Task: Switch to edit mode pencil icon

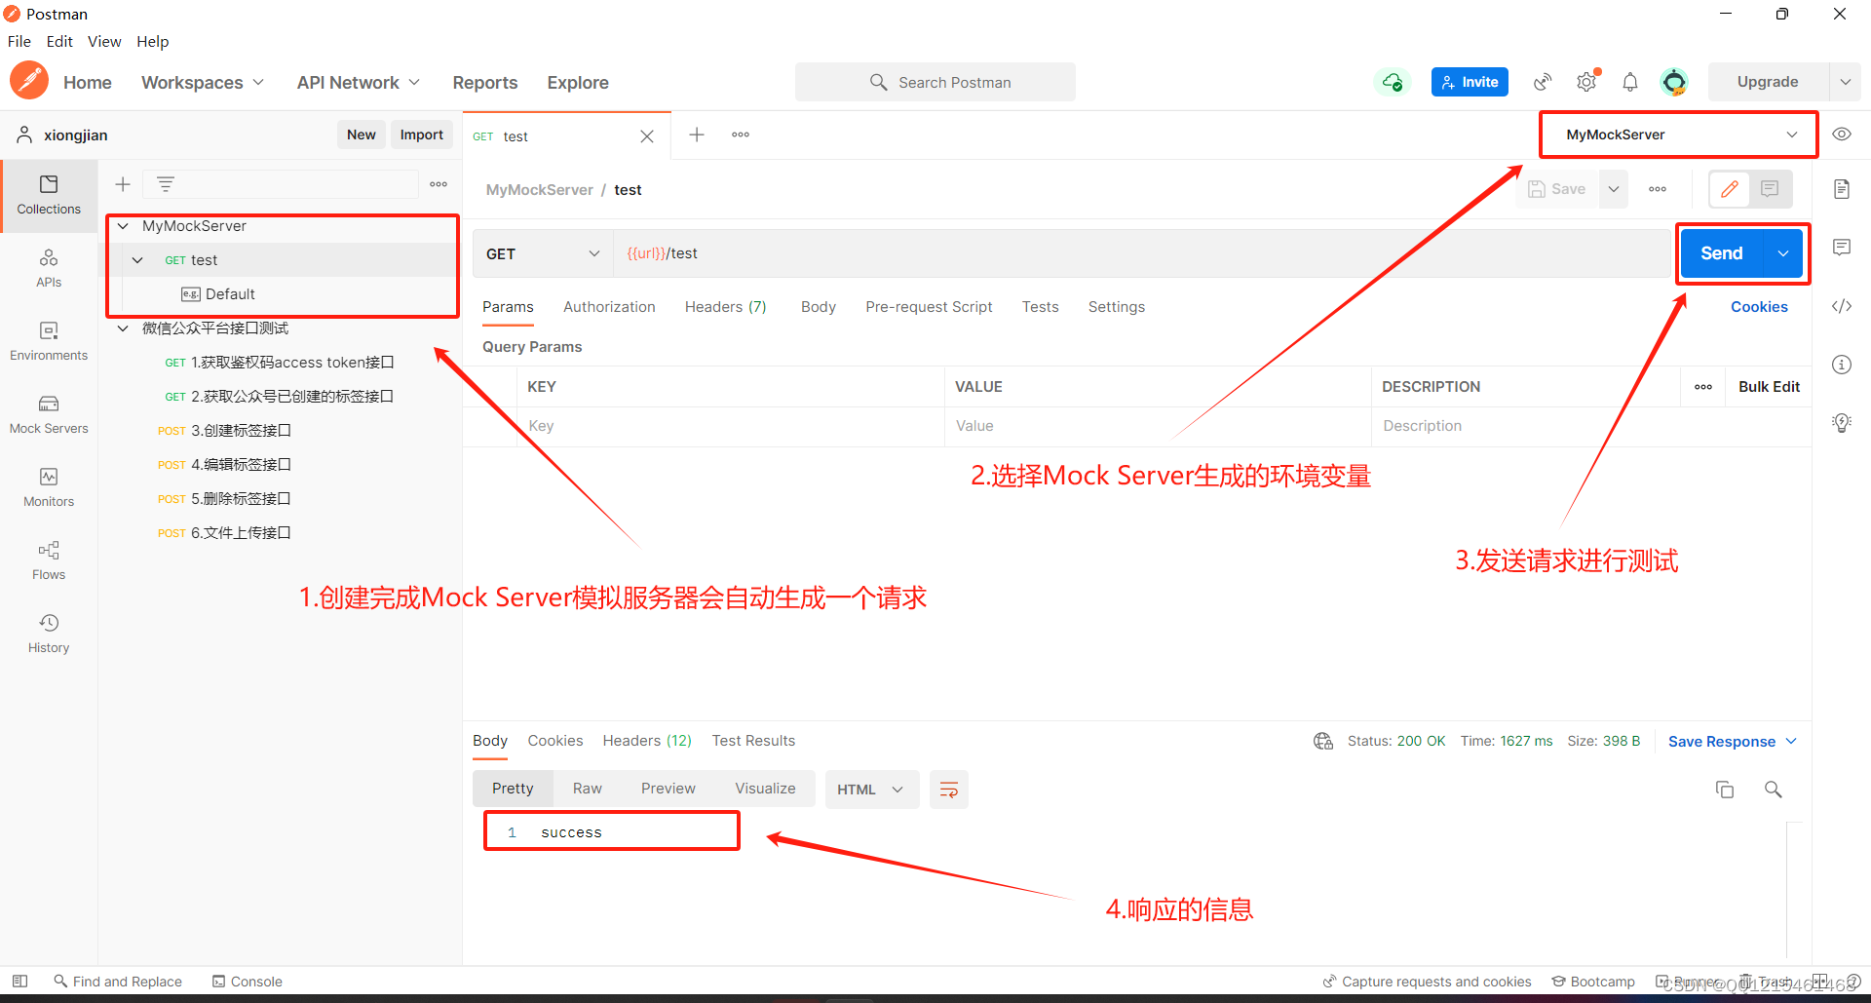Action: pos(1730,189)
